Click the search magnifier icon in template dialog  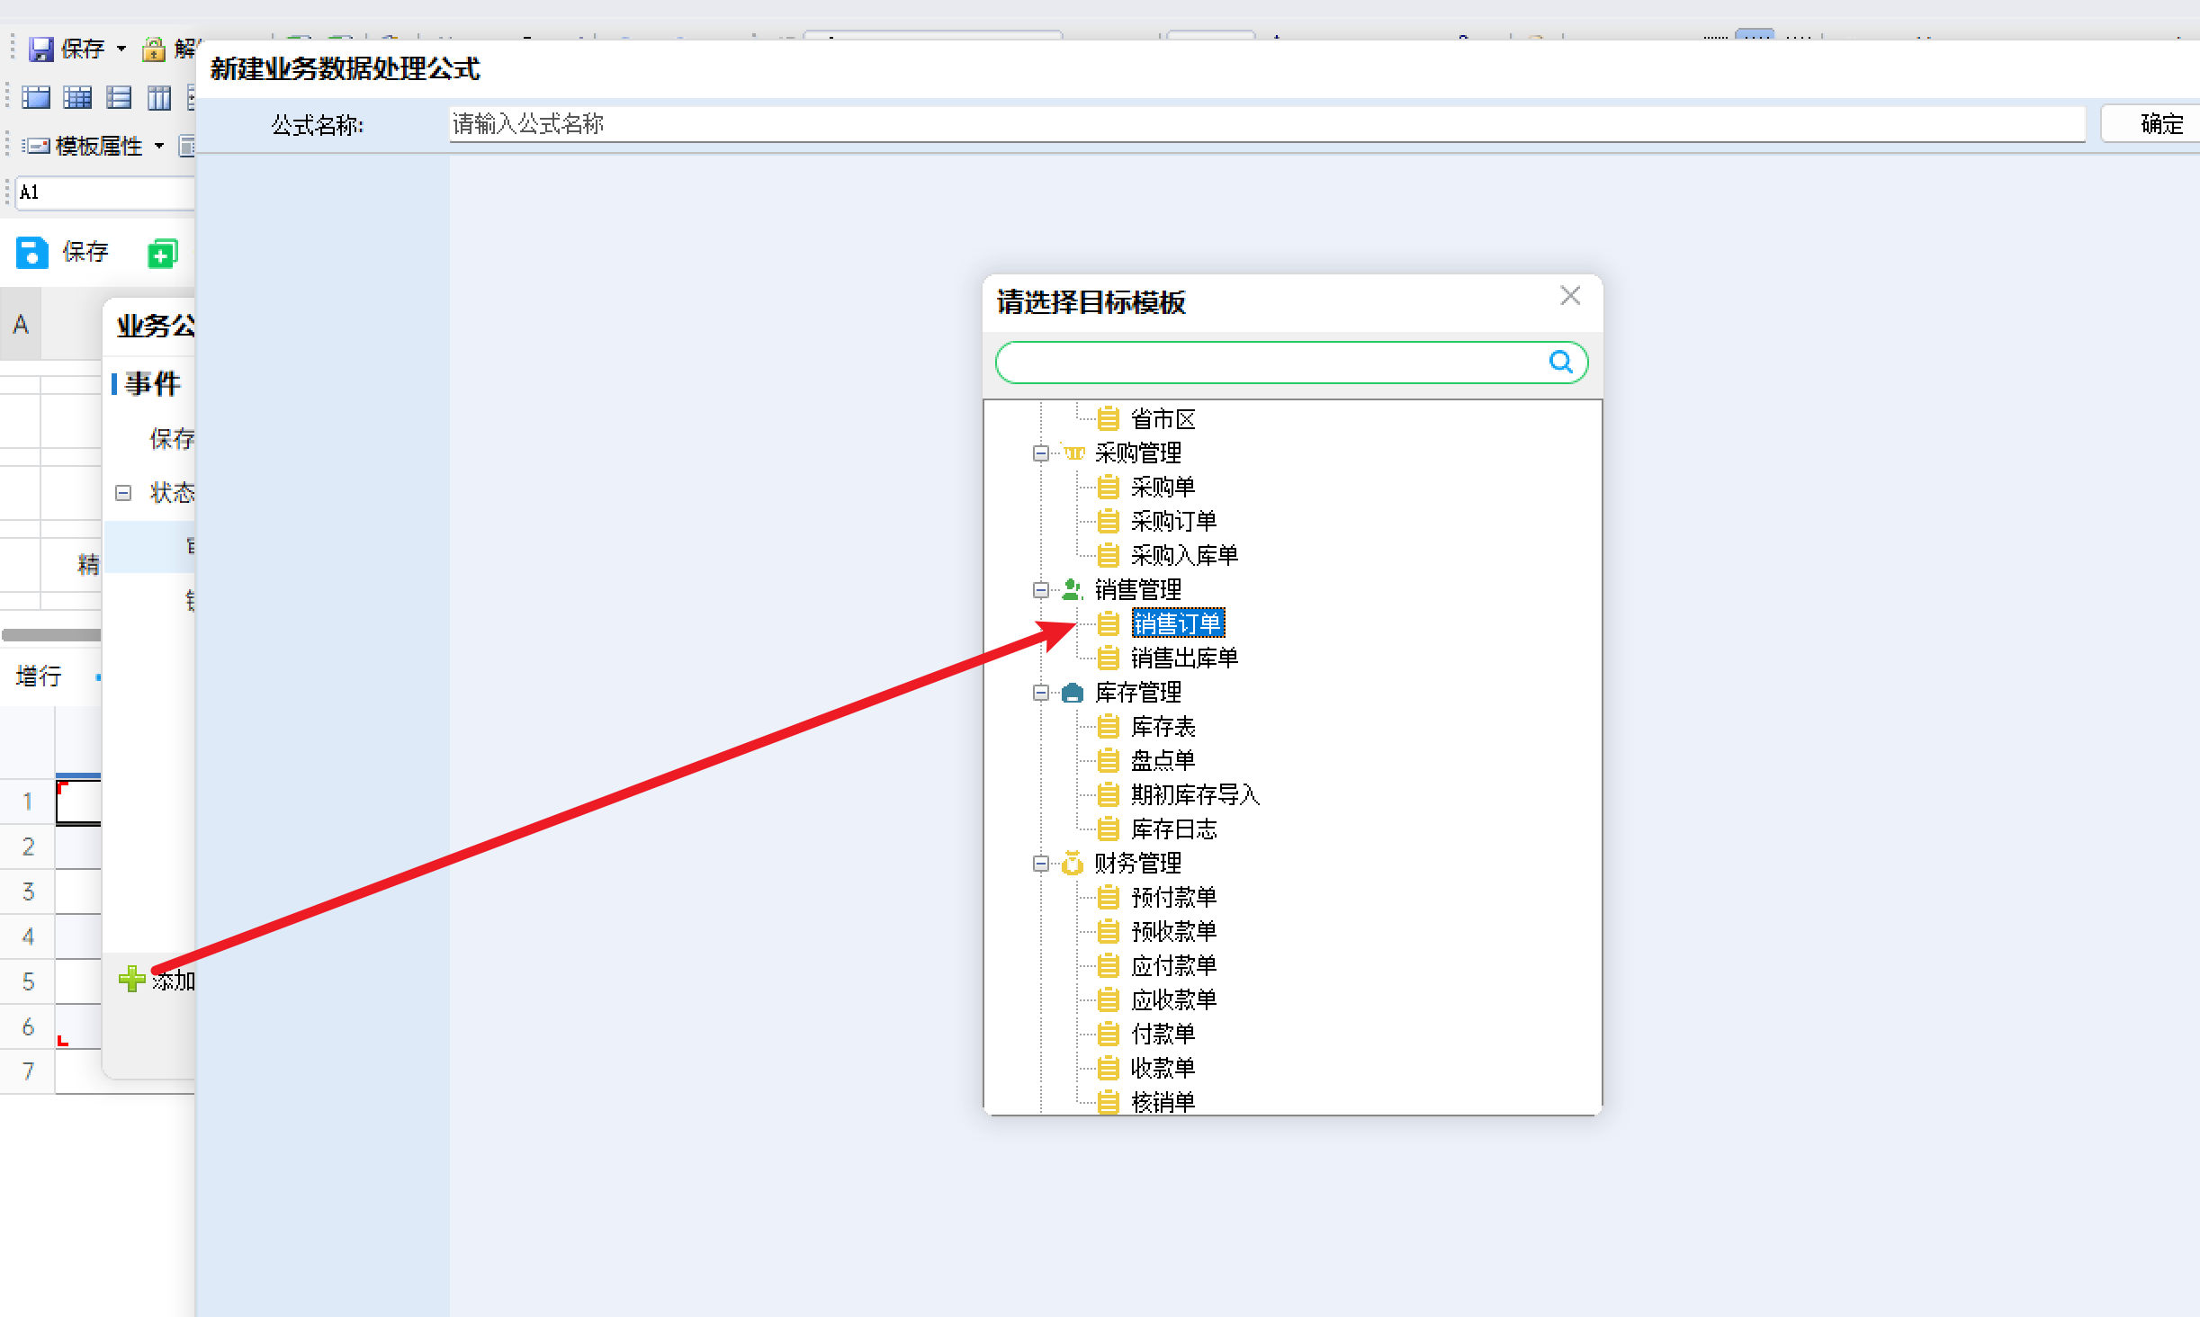[x=1560, y=362]
